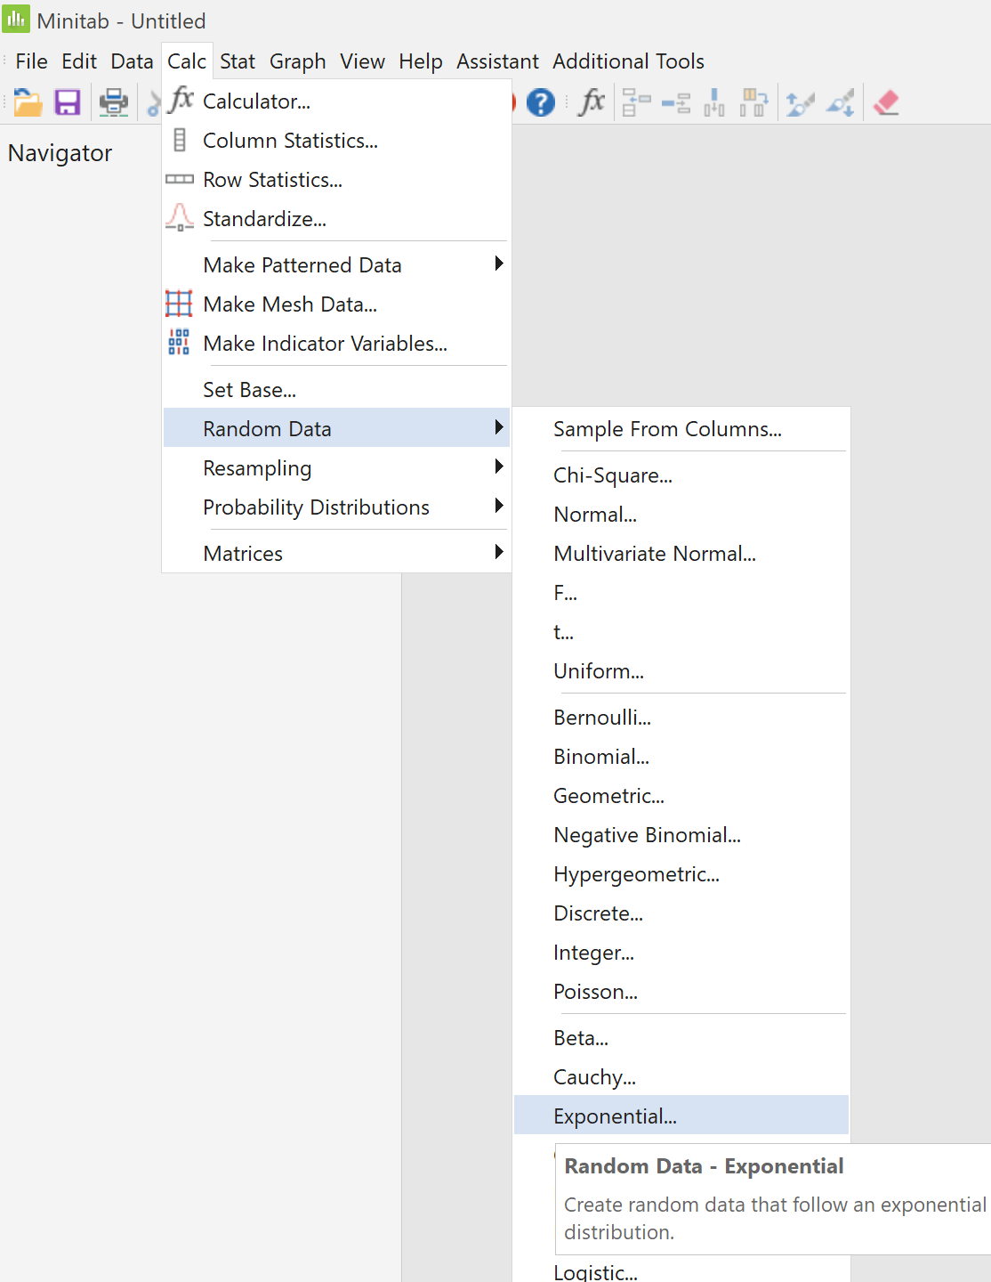991x1282 pixels.
Task: Expand Probability Distributions submenu
Action: pos(336,507)
